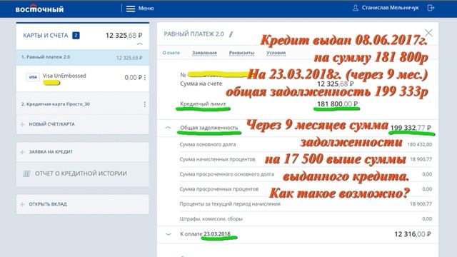Click the Сумма на счете label
The image size is (457, 257).
click(201, 84)
